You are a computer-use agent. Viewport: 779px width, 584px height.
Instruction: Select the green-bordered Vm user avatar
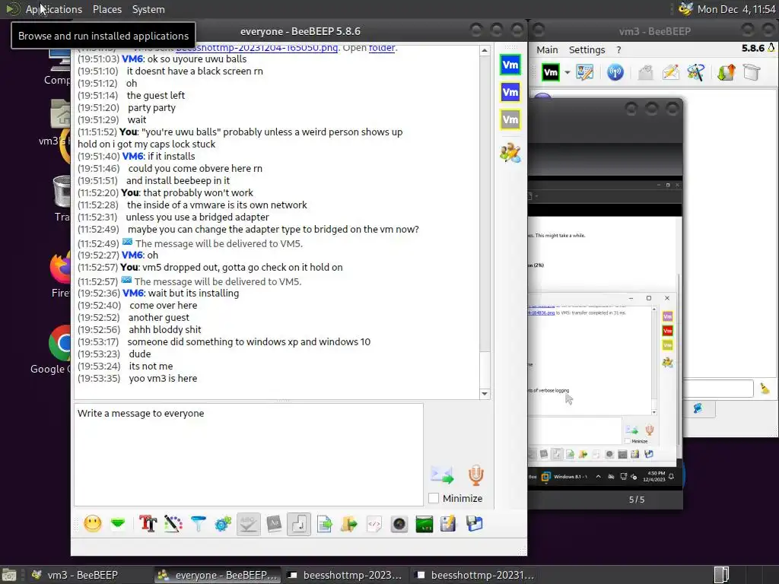pos(510,65)
